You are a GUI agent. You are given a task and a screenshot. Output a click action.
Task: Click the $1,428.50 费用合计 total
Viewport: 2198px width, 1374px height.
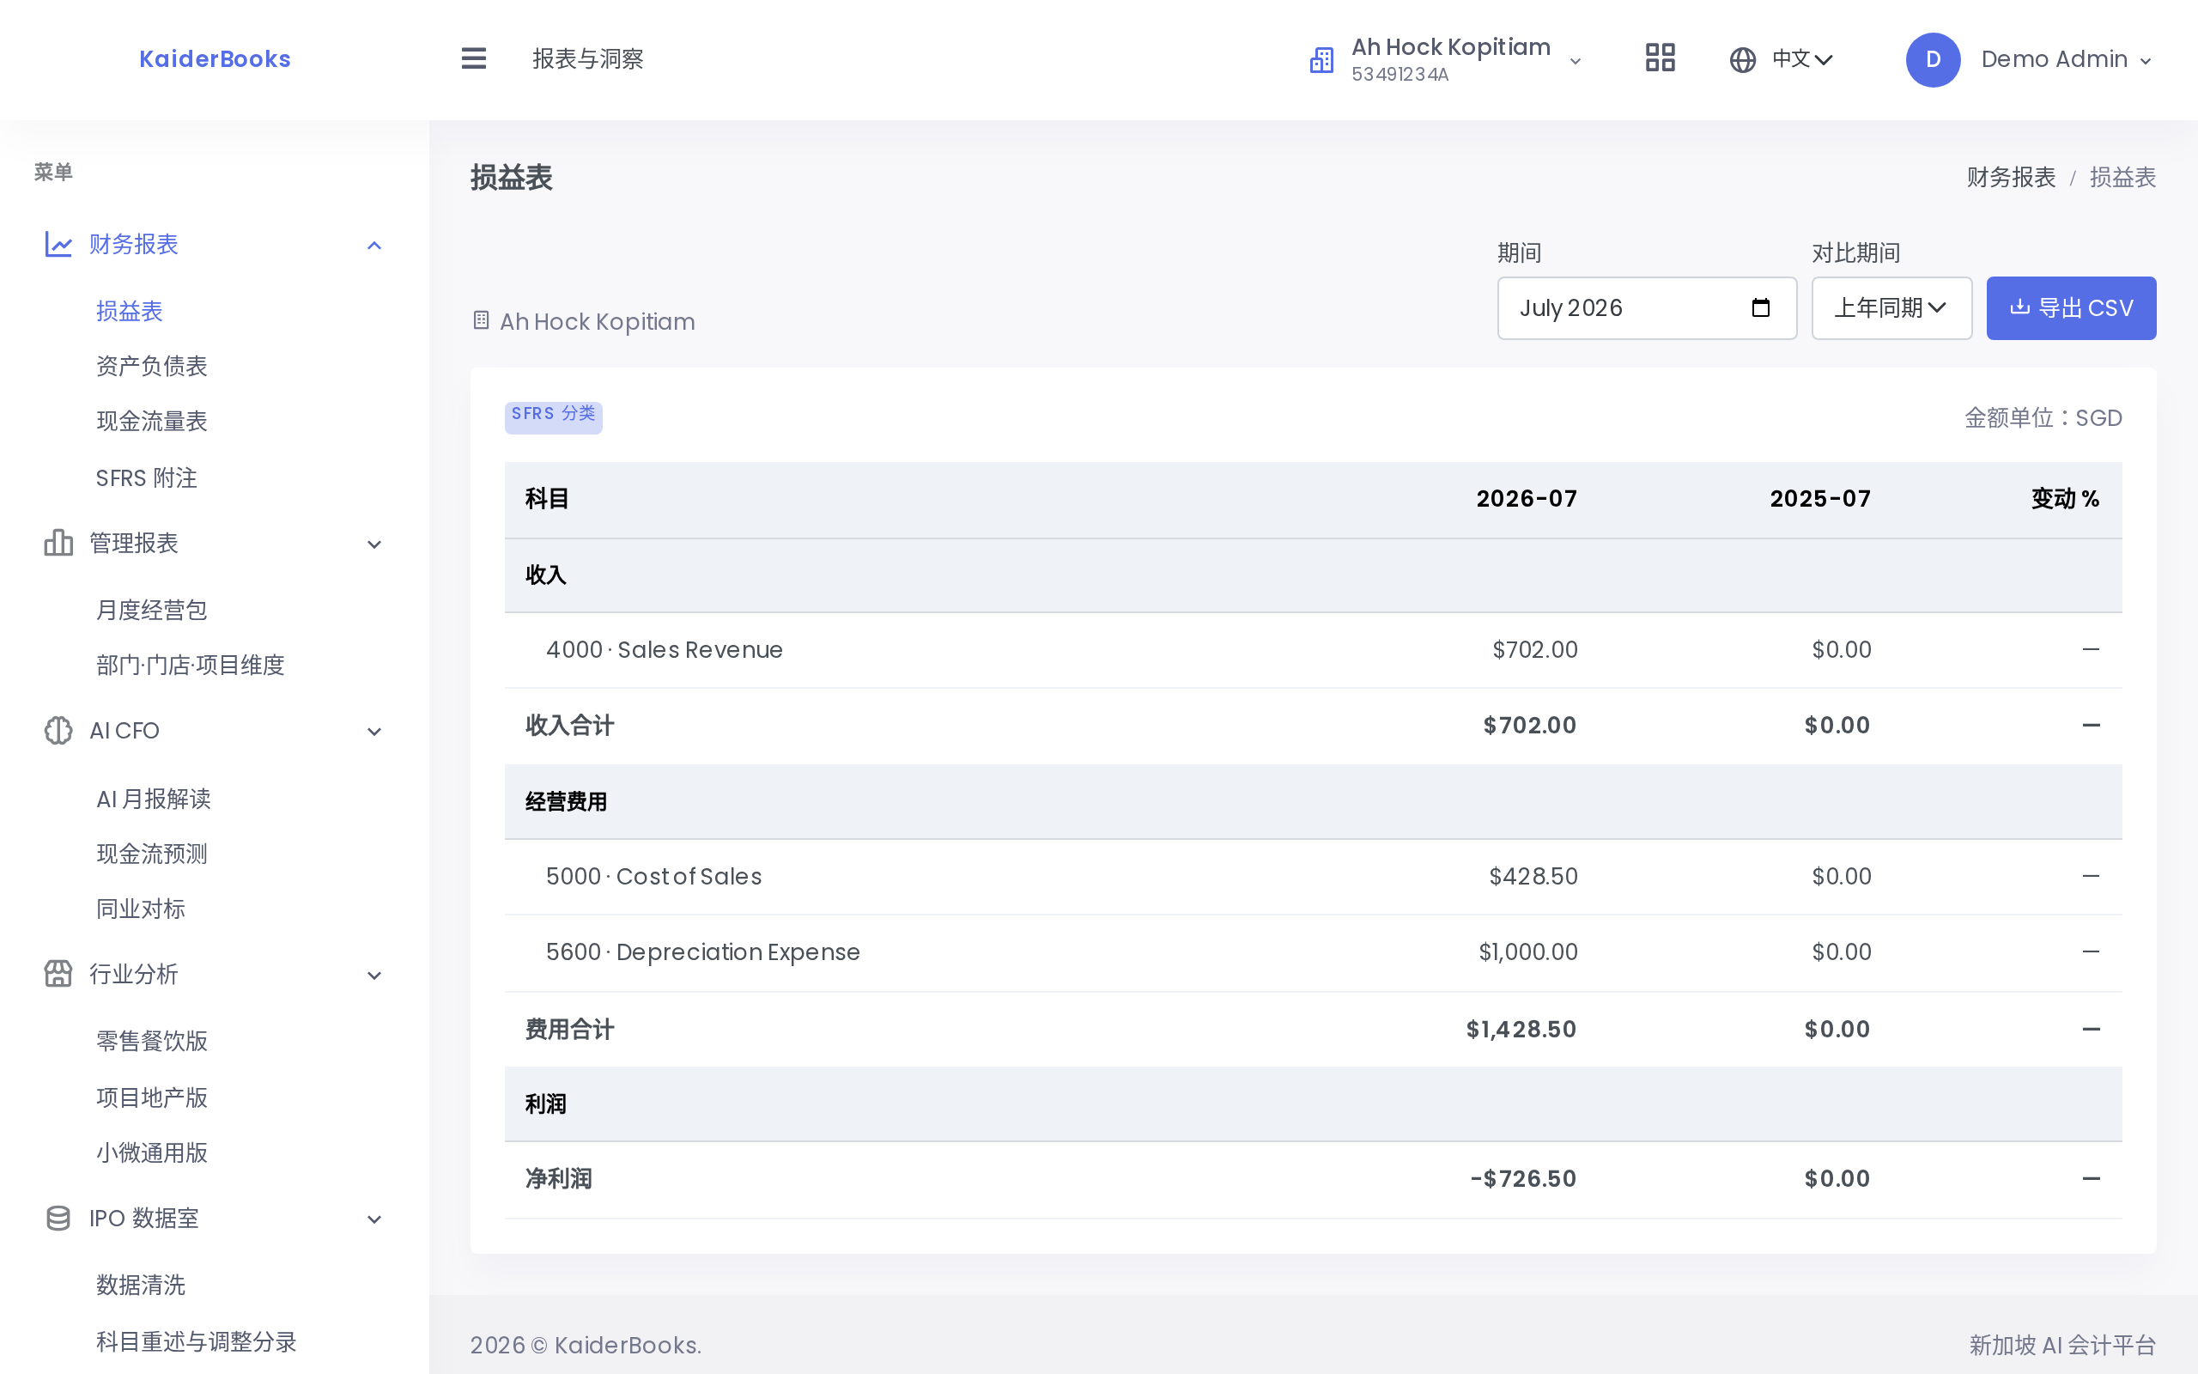pos(1521,1030)
